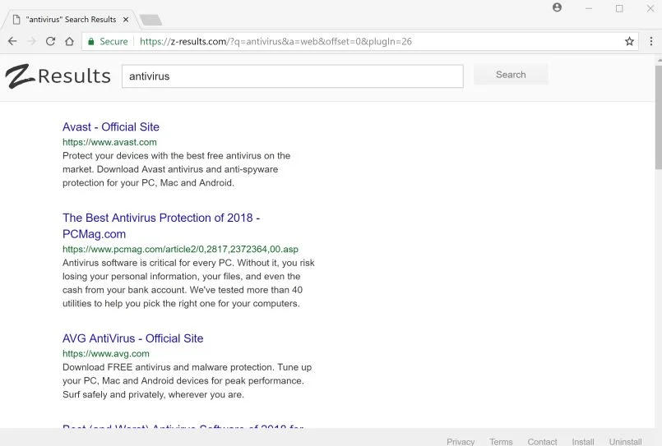Click the pcmag.com article green URL

tap(181, 249)
